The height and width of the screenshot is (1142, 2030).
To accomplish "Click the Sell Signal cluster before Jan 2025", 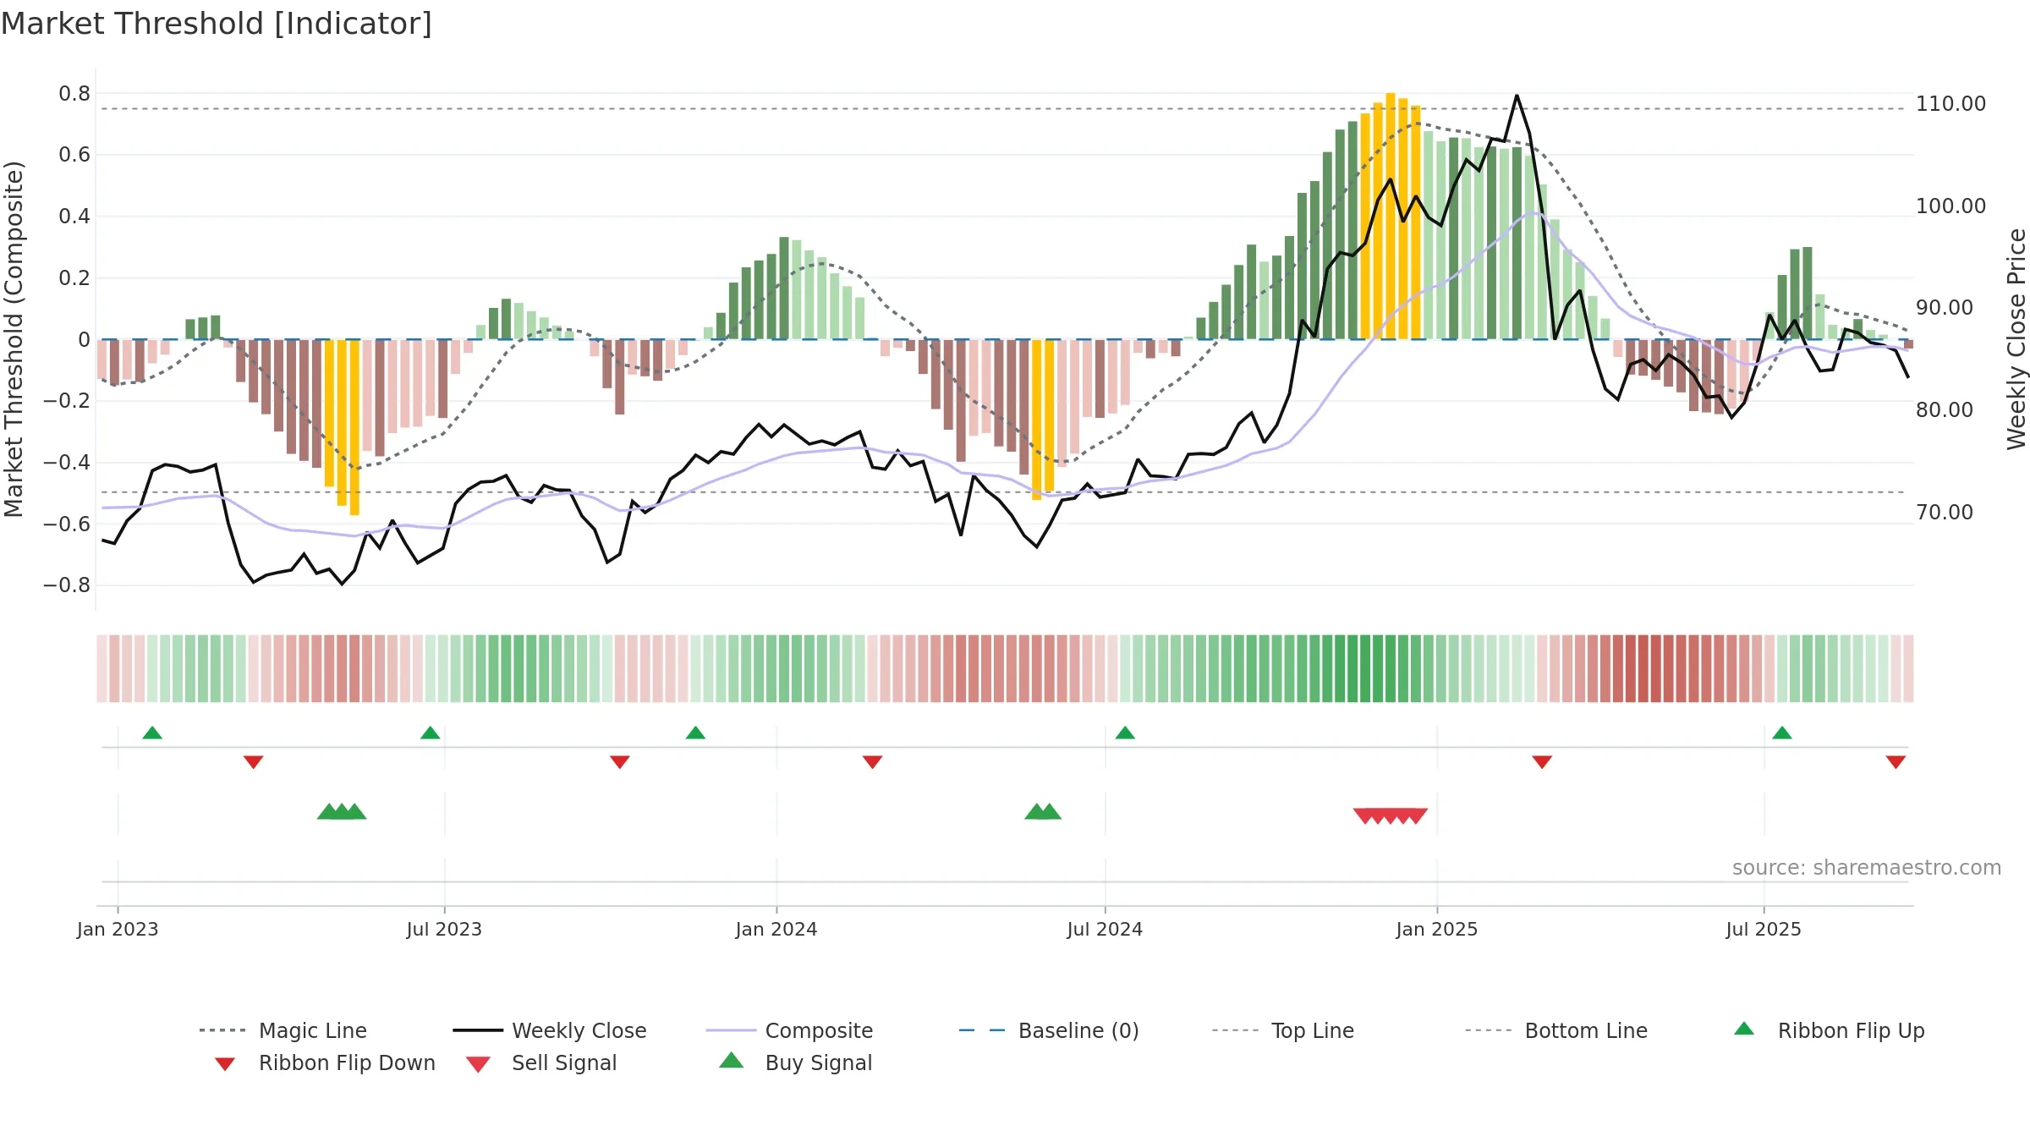I will (x=1391, y=816).
